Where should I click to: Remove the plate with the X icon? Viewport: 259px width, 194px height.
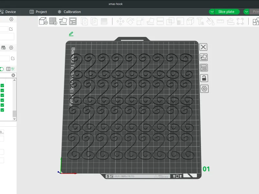203,47
